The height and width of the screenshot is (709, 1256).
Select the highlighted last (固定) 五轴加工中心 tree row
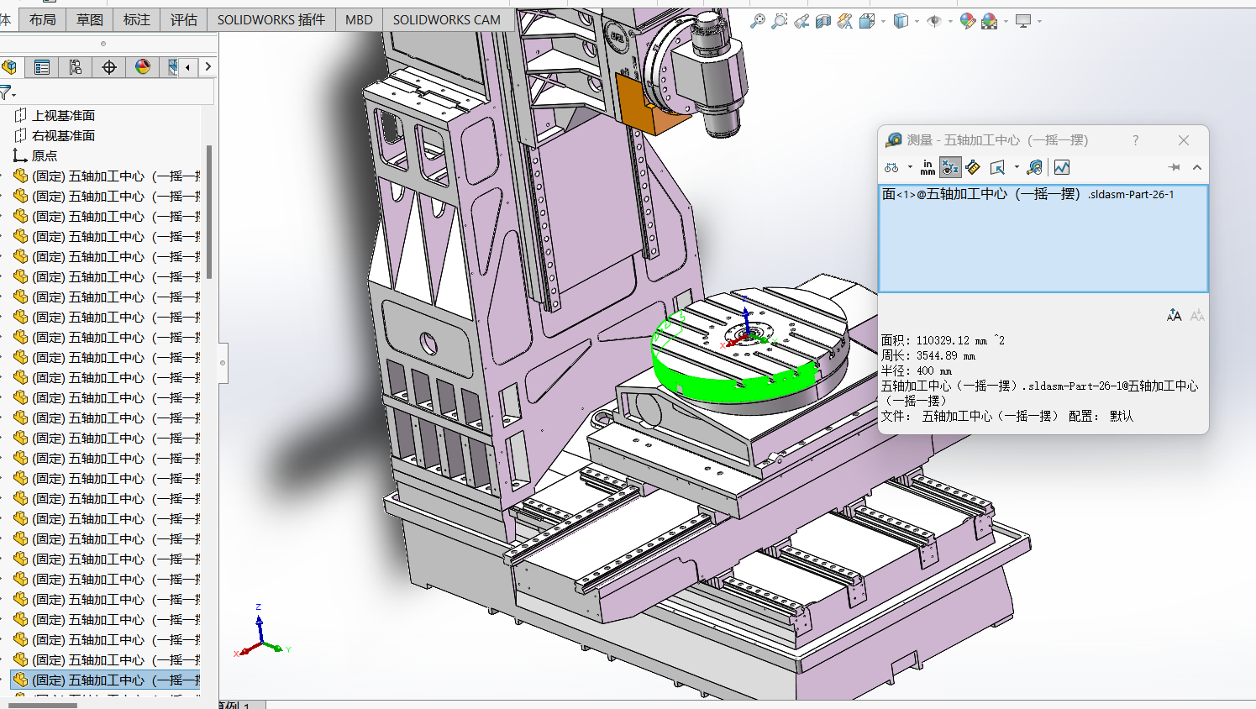coord(107,680)
